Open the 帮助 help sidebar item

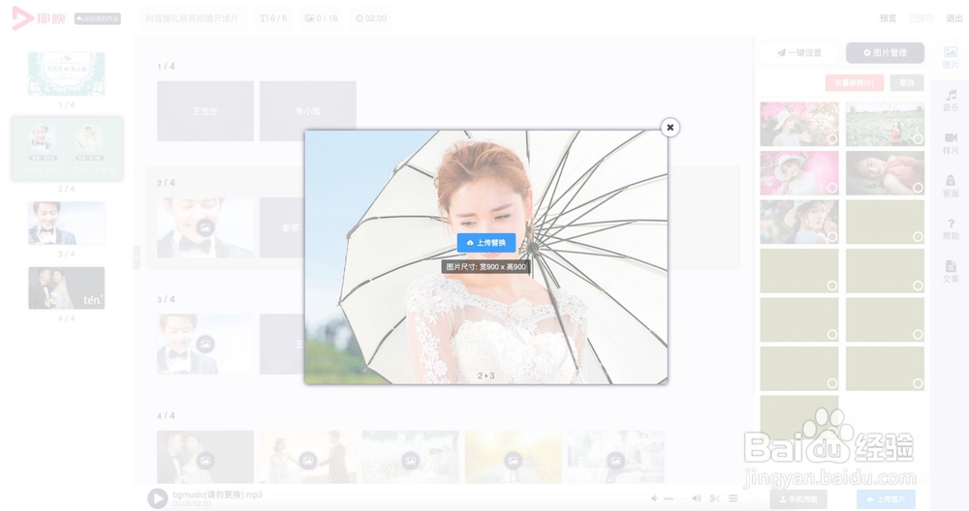click(x=951, y=229)
